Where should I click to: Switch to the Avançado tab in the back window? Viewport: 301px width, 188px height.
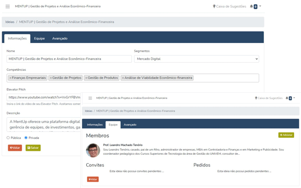point(60,39)
